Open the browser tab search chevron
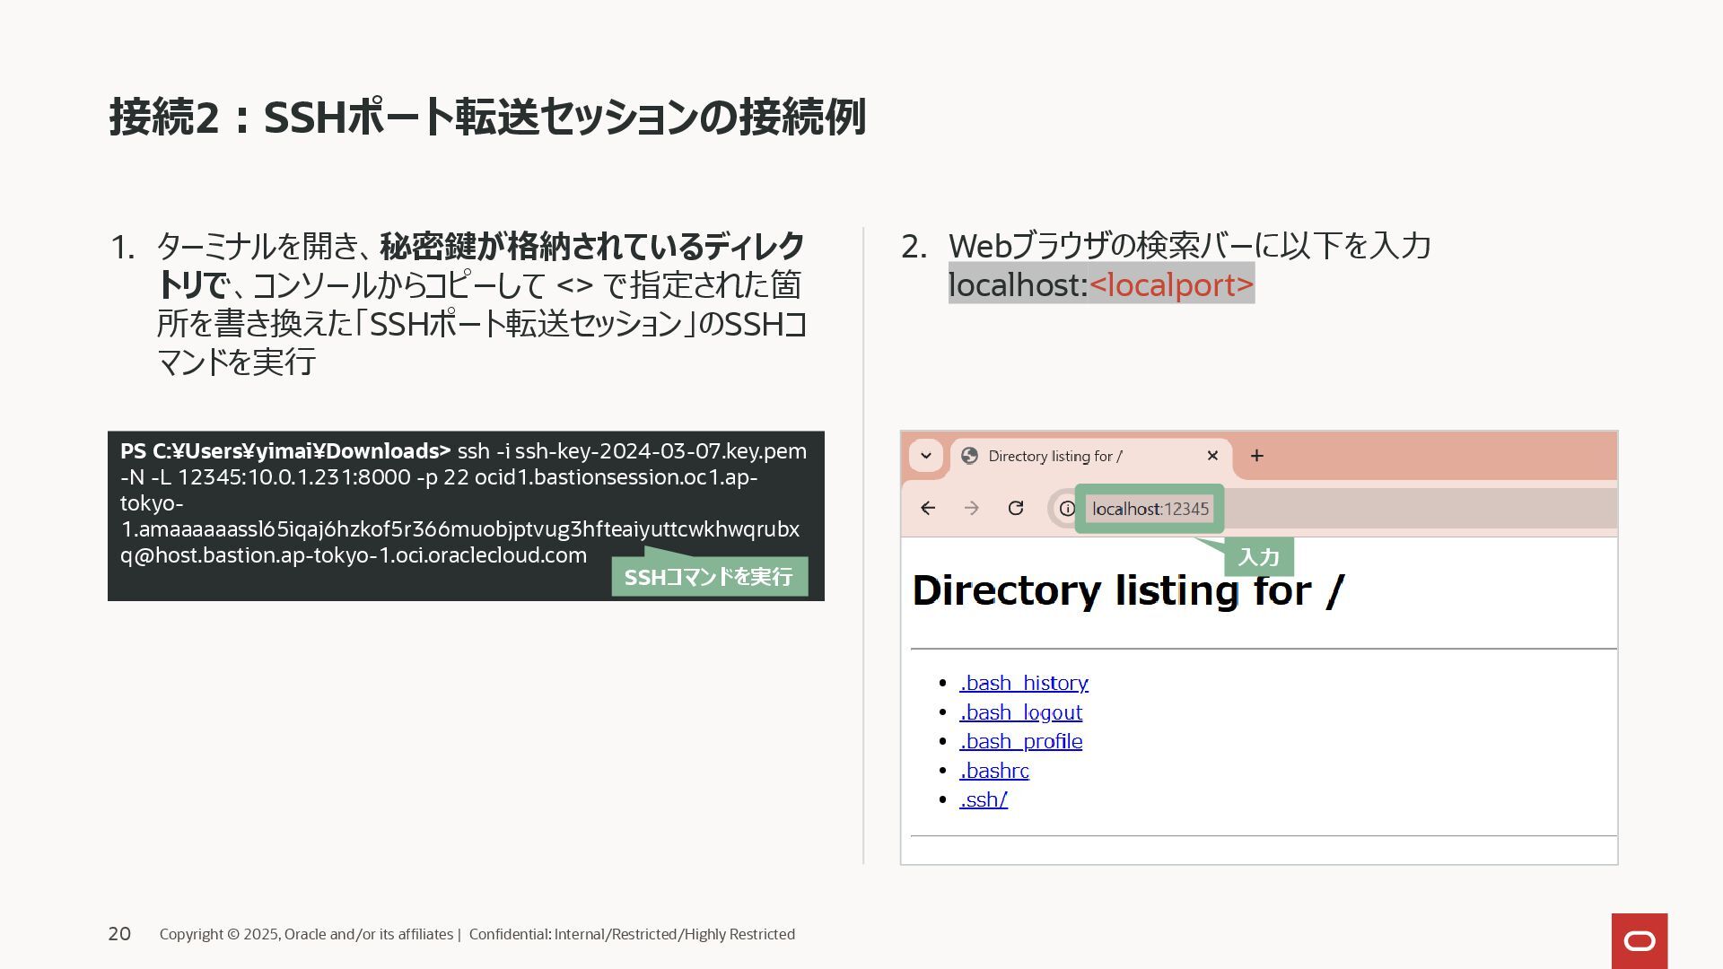 (926, 456)
